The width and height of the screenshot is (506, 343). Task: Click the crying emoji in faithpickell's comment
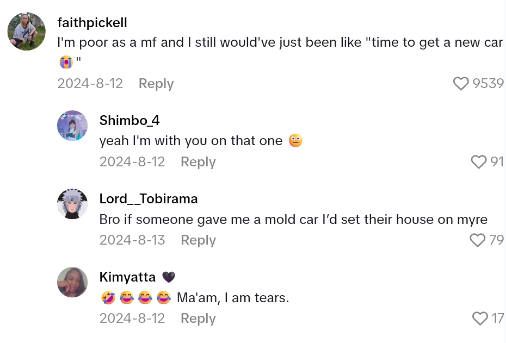click(x=66, y=62)
